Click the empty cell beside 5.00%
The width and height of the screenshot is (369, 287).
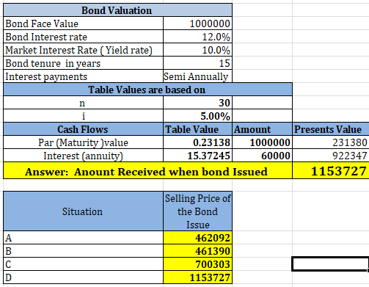click(262, 116)
